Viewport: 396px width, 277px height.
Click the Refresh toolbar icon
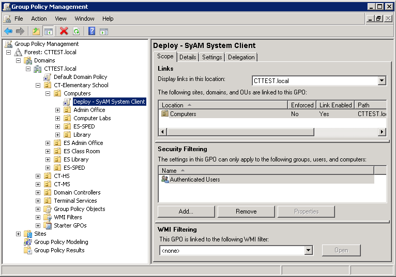(76, 31)
